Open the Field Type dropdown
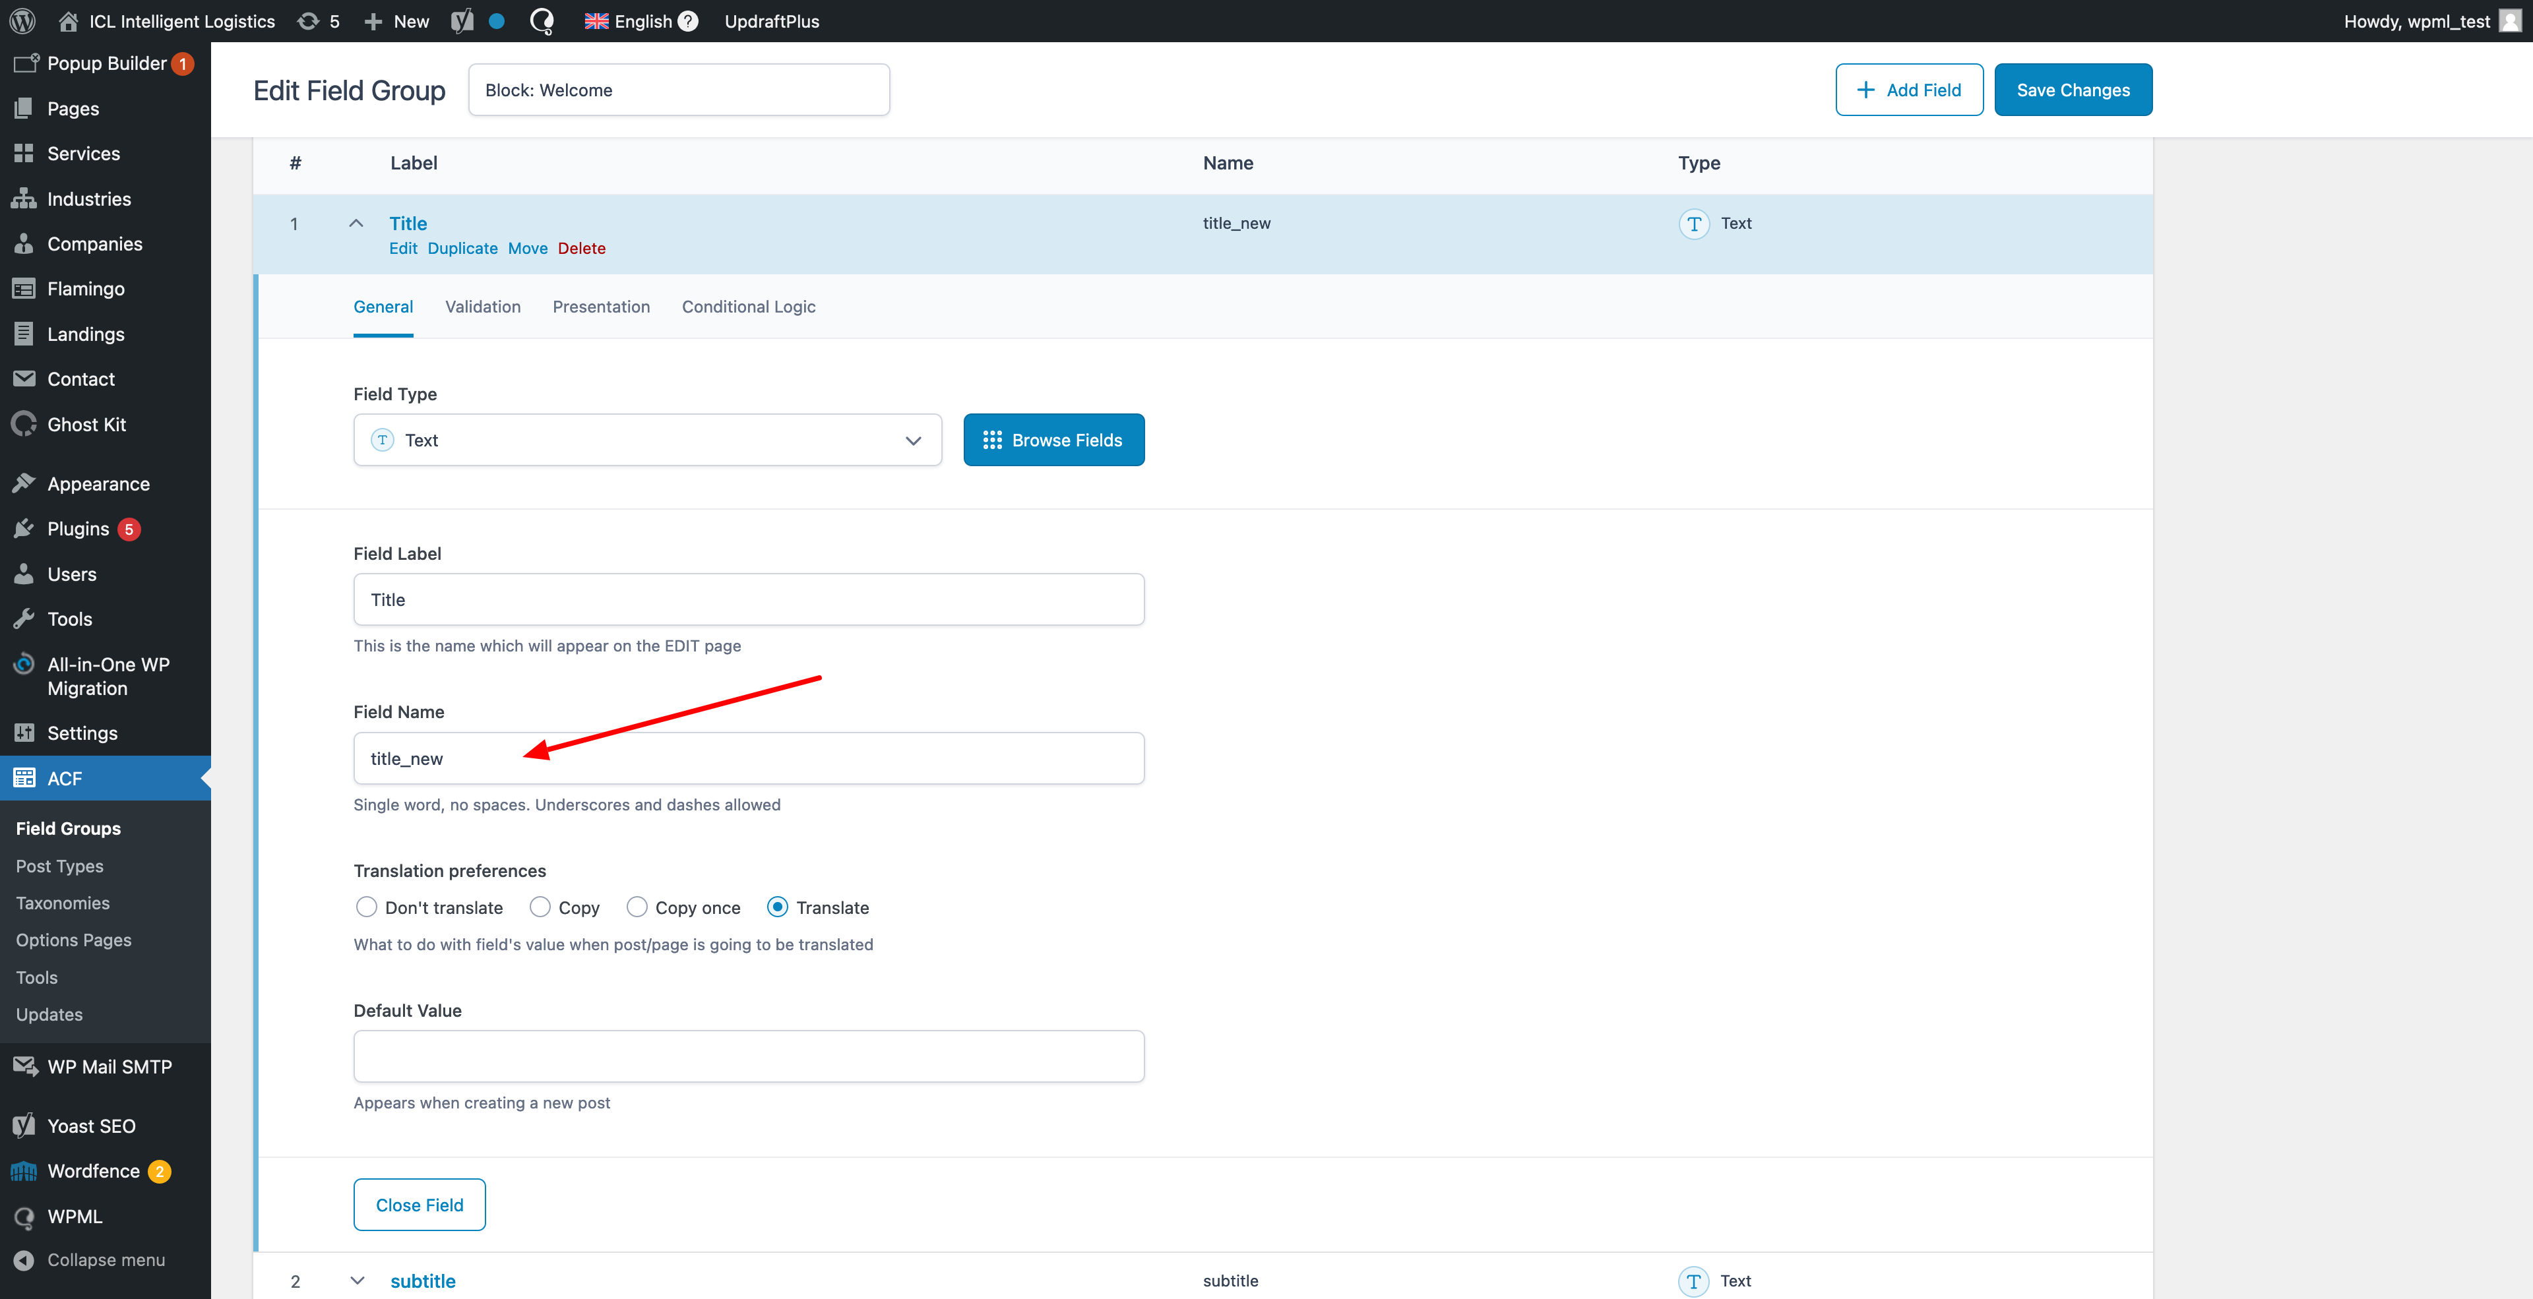Image resolution: width=2533 pixels, height=1299 pixels. 647,440
